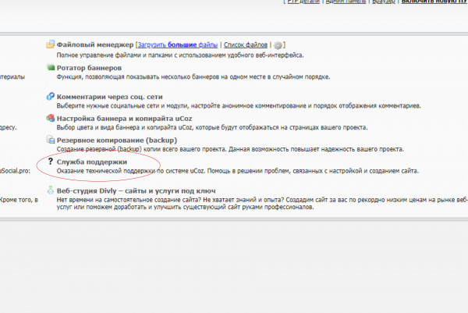This screenshot has width=468, height=313.
Task: Open the Список файлов link
Action: pos(246,44)
